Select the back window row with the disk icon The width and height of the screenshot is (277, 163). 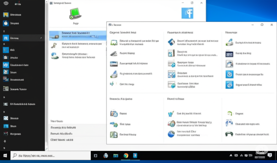(x=78, y=56)
